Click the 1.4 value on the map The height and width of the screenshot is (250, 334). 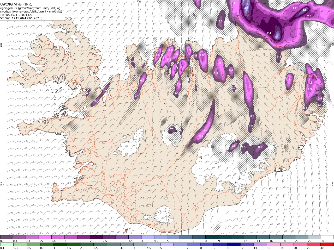tap(157, 55)
